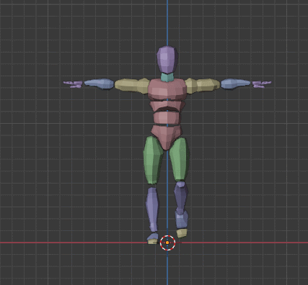Select the pink pelvis segment above the thighs
The height and width of the screenshot is (285, 308).
coord(166,137)
